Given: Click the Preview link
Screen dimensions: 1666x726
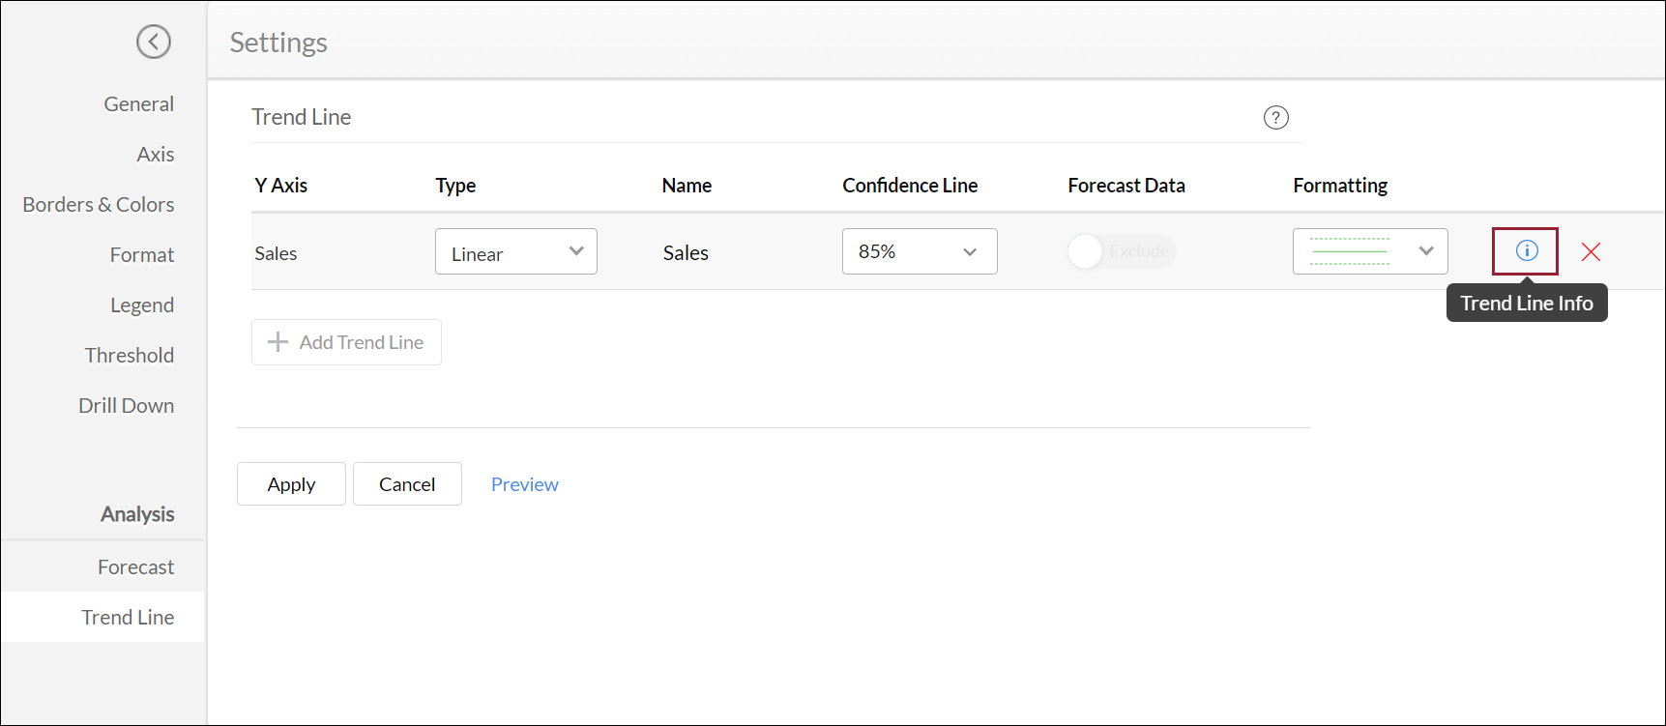Looking at the screenshot, I should [x=524, y=484].
